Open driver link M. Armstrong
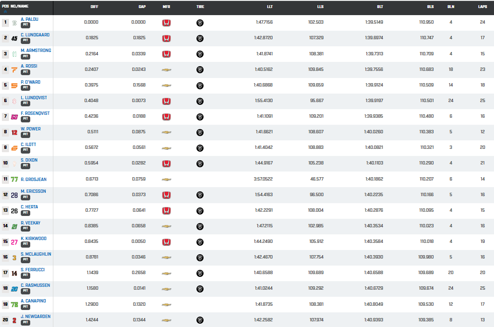 coord(36,51)
